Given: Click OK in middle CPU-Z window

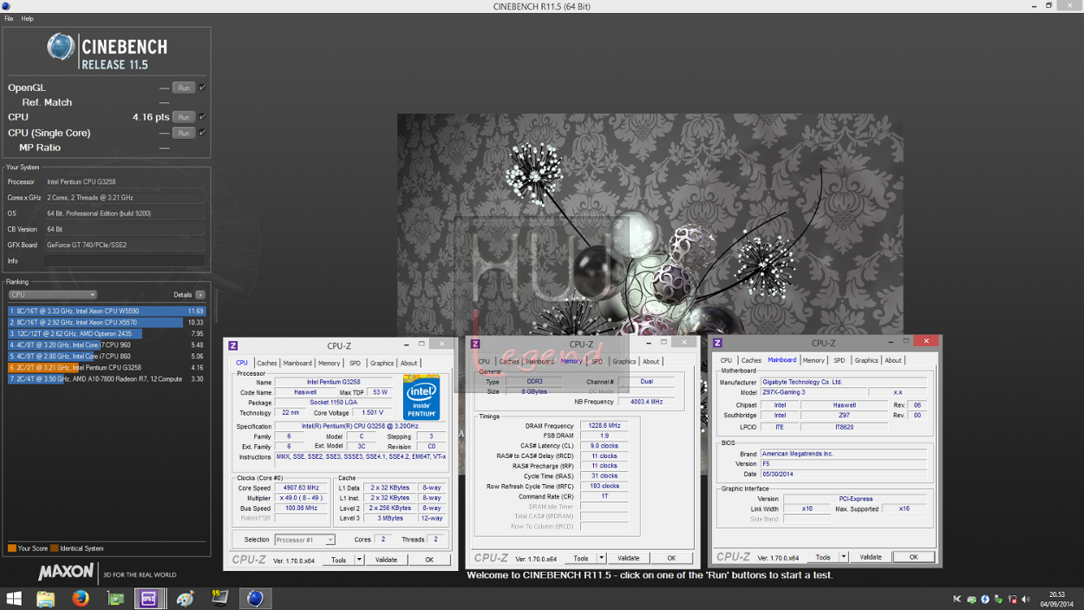Looking at the screenshot, I should pos(671,558).
